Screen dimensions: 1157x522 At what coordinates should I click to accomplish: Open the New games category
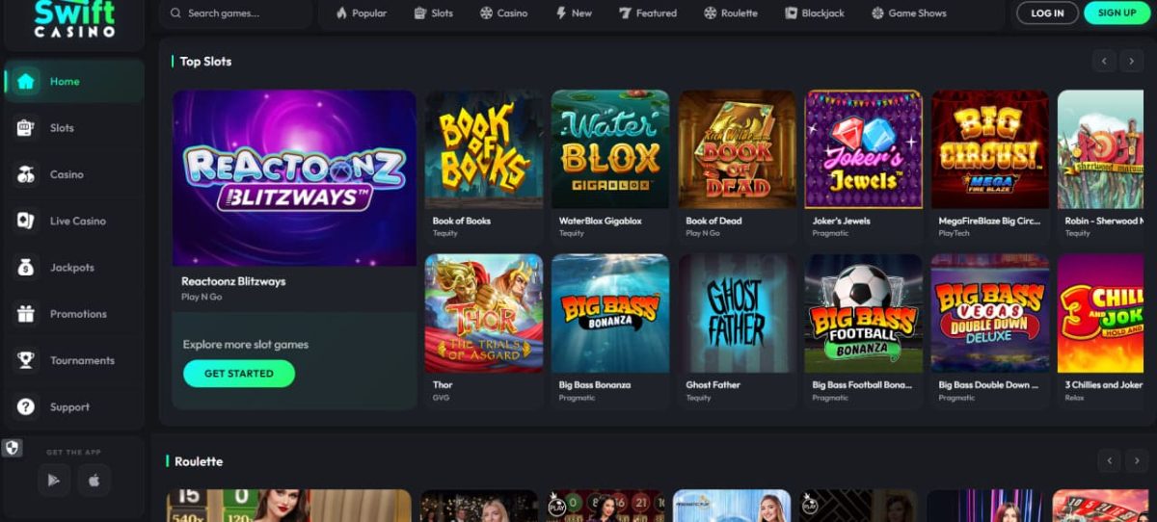[x=574, y=13]
